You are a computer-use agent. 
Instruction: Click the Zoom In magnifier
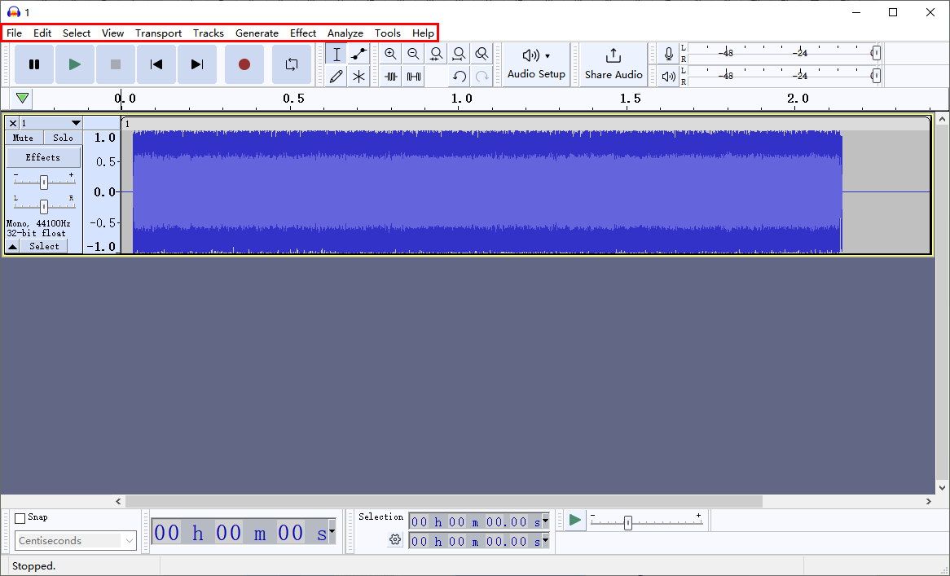(391, 54)
